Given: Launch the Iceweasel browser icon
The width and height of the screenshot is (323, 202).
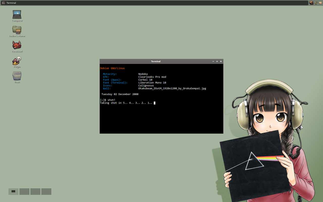Looking at the screenshot, I should (17, 45).
